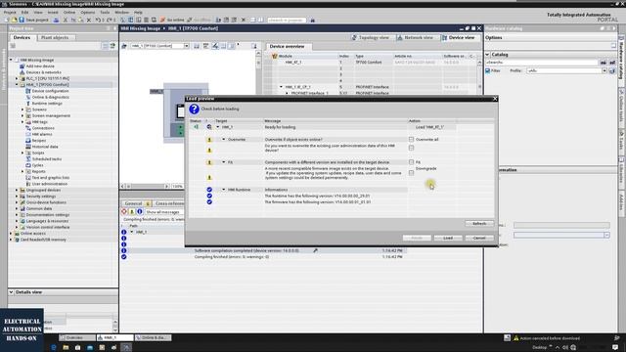Expand Screen management in project tree
The width and height of the screenshot is (626, 352).
pyautogui.click(x=22, y=115)
